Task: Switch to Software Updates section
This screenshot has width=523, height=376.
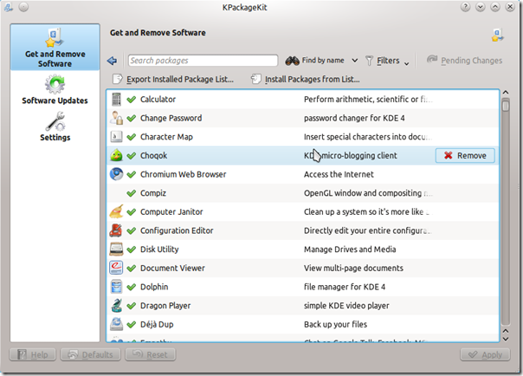Action: click(55, 90)
